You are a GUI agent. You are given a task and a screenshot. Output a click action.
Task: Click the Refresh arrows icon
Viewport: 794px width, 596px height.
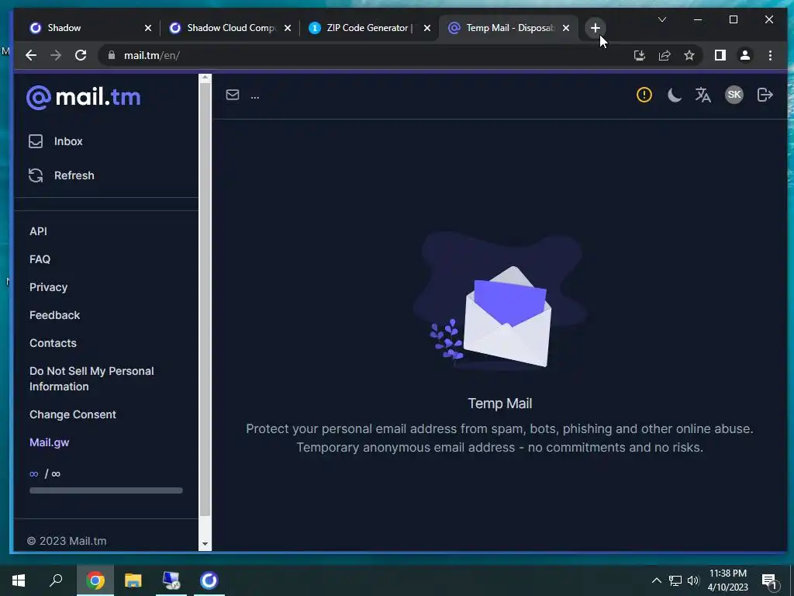[36, 175]
